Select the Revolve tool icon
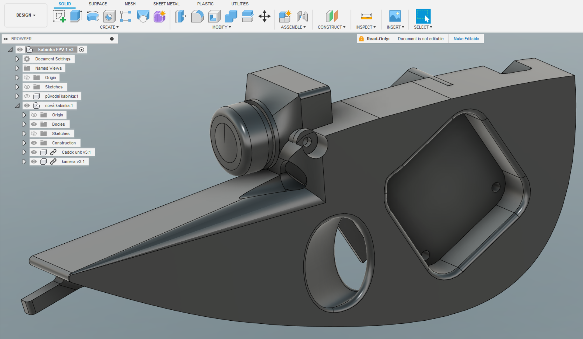 93,16
